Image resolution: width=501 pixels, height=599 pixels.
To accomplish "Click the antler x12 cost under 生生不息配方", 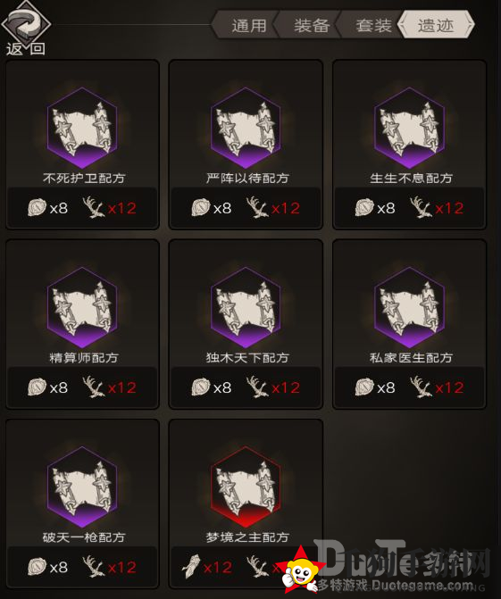I will pyautogui.click(x=437, y=208).
